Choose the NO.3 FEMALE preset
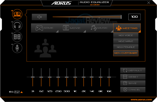157x102 pixels. pyautogui.click(x=126, y=47)
